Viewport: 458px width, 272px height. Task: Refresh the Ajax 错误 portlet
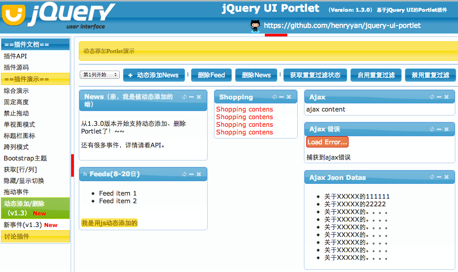pos(432,129)
